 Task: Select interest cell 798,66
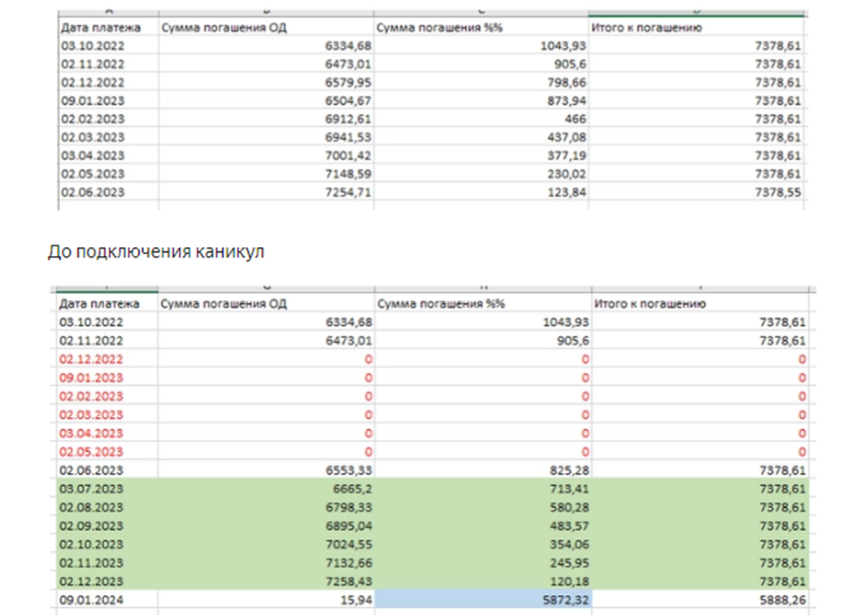(481, 82)
